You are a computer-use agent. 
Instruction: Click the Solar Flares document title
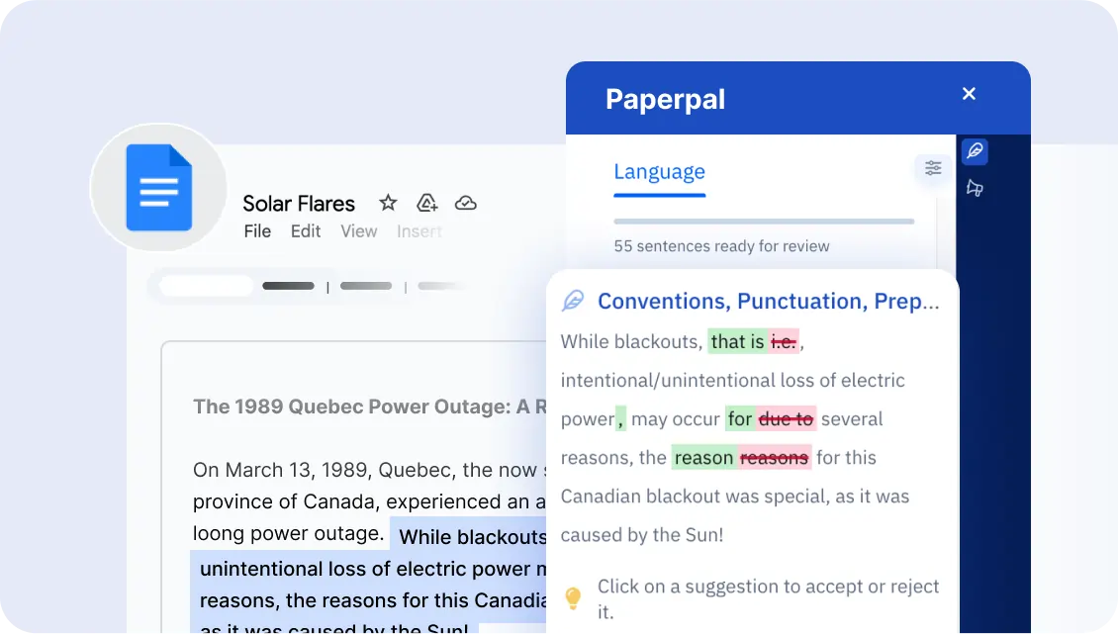click(x=299, y=204)
